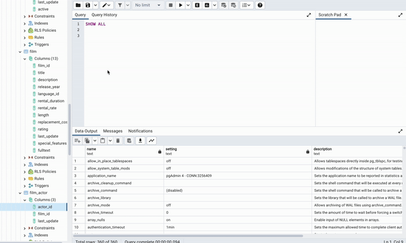Select the fulltext column in tree
406x243 pixels.
point(44,151)
